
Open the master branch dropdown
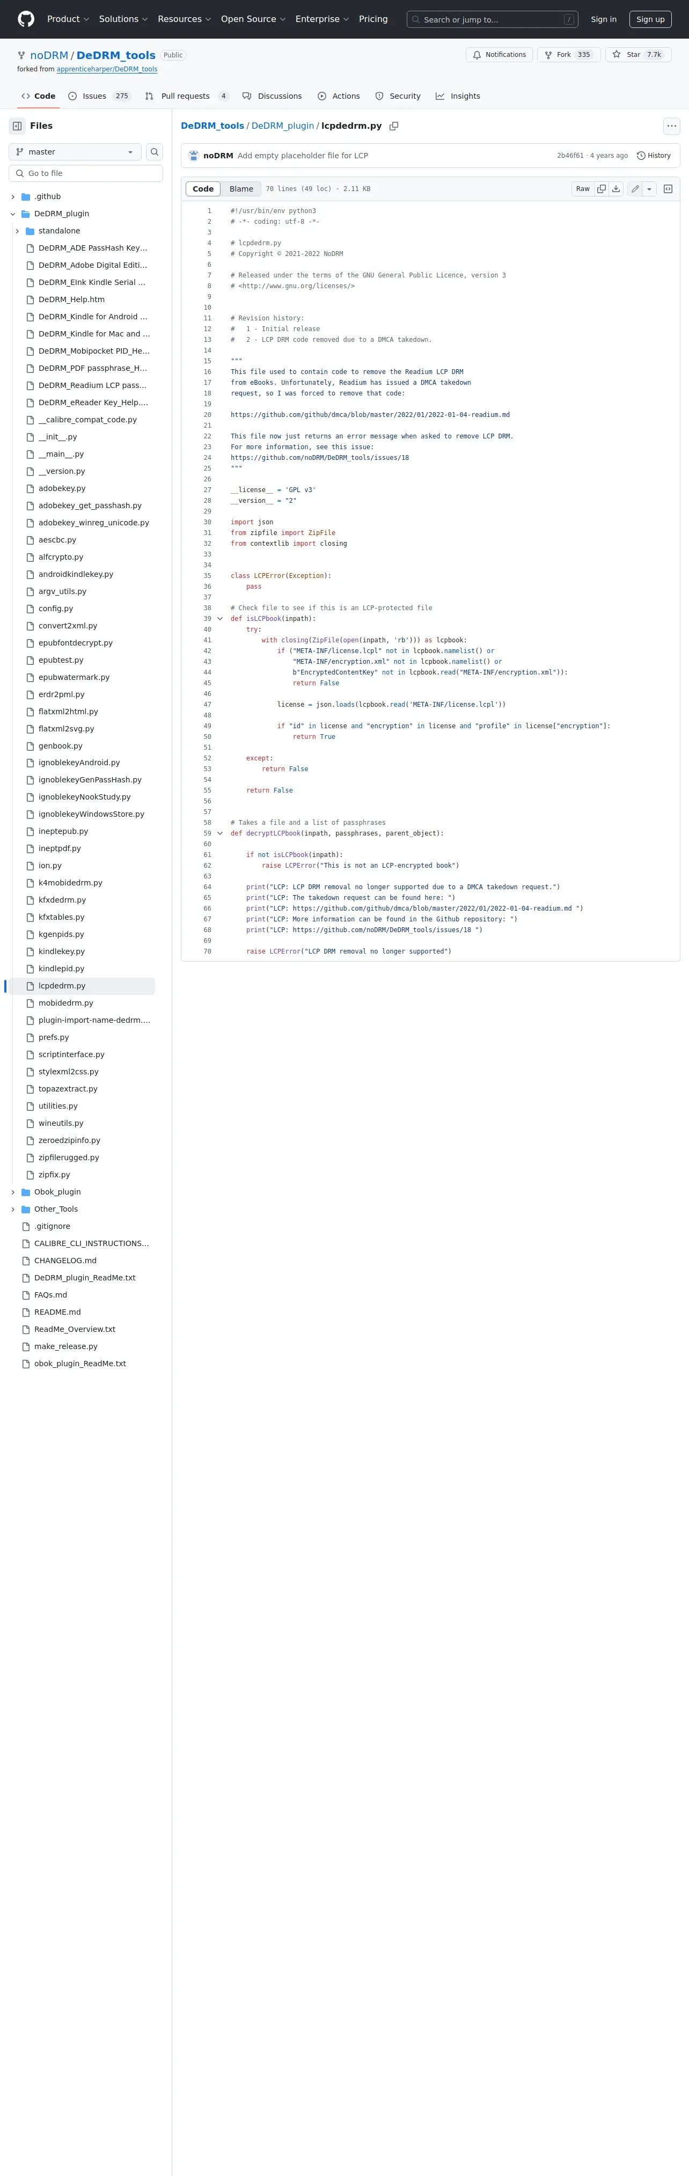point(75,152)
